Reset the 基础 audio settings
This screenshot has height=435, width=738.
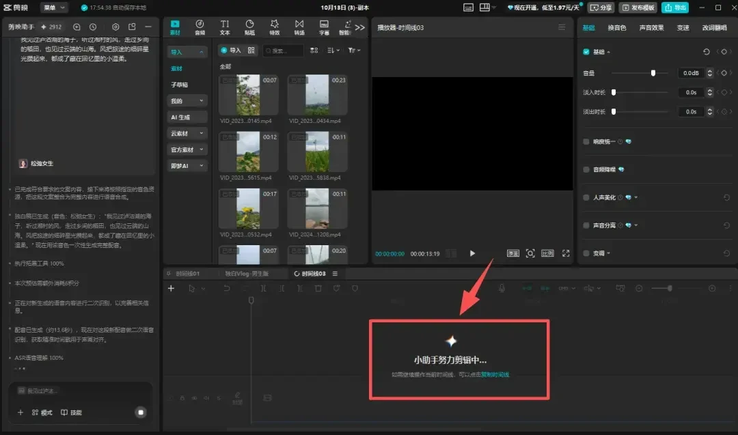706,52
